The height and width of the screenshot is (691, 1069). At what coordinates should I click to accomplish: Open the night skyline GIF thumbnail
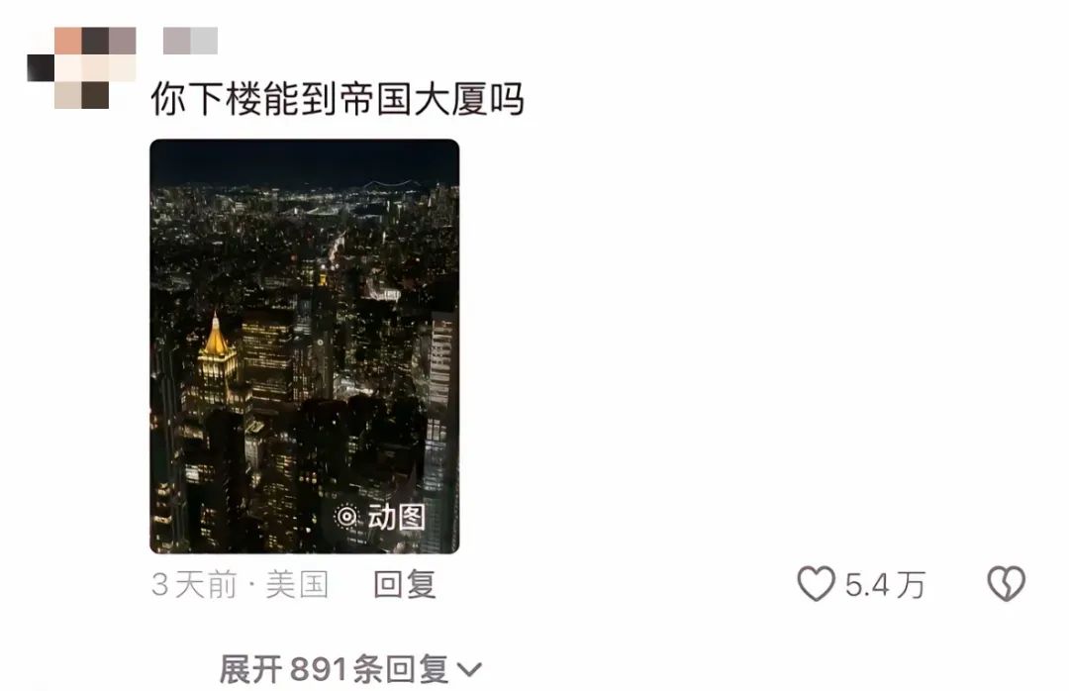tap(305, 346)
